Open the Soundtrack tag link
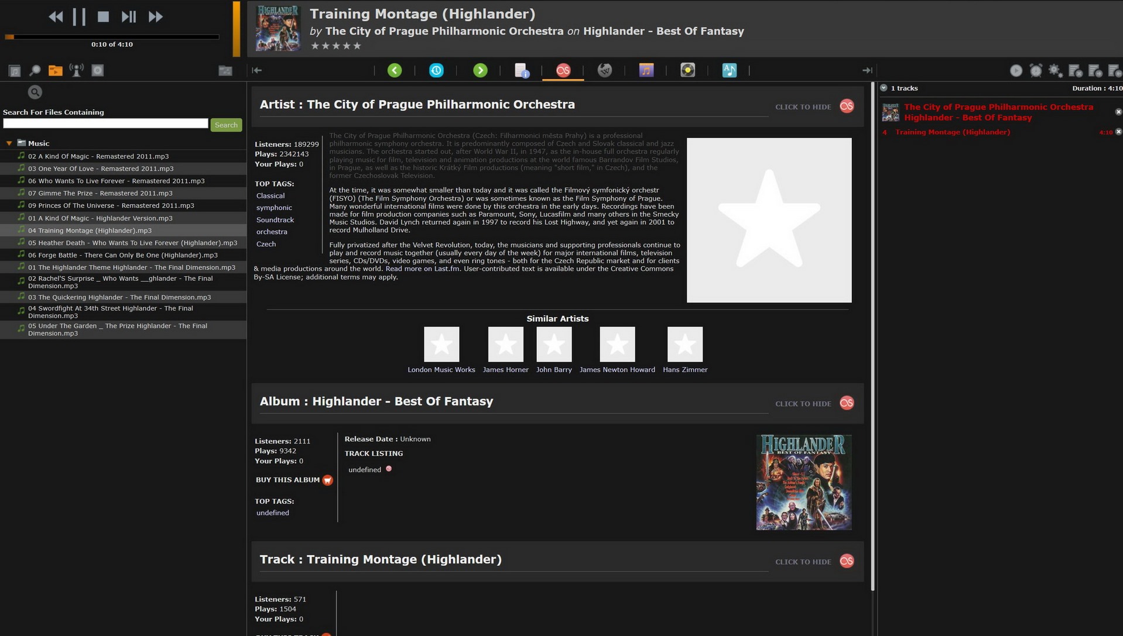Viewport: 1123px width, 636px height. point(275,220)
